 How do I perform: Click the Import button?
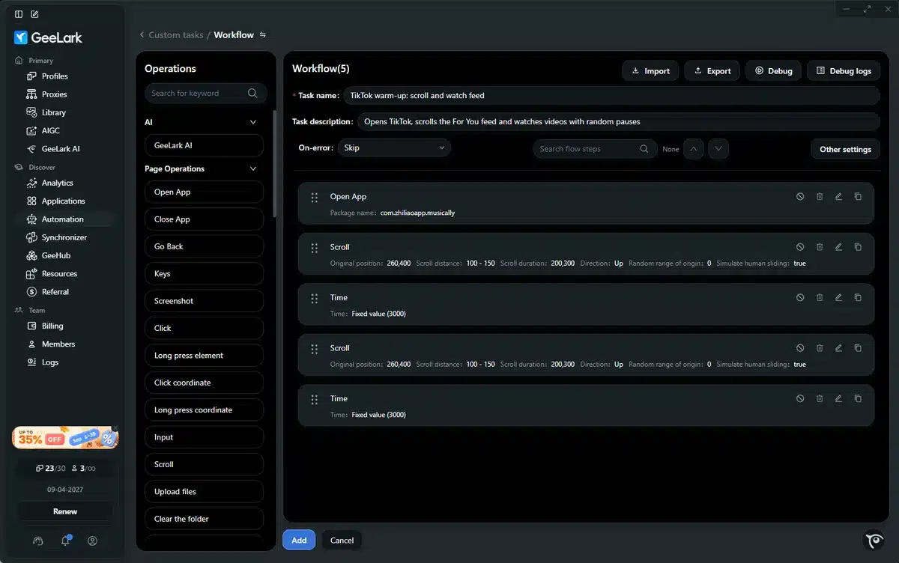click(x=650, y=70)
